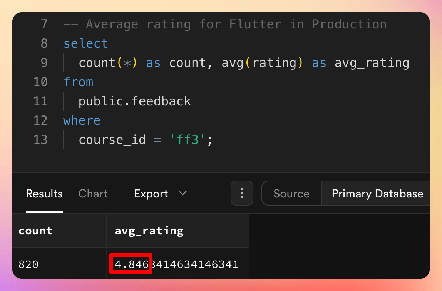Select the avg_rating value cell 4.846…
Image resolution: width=442 pixels, height=291 pixels.
pos(177,264)
